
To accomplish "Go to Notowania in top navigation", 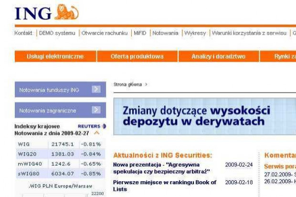I will pyautogui.click(x=165, y=33).
